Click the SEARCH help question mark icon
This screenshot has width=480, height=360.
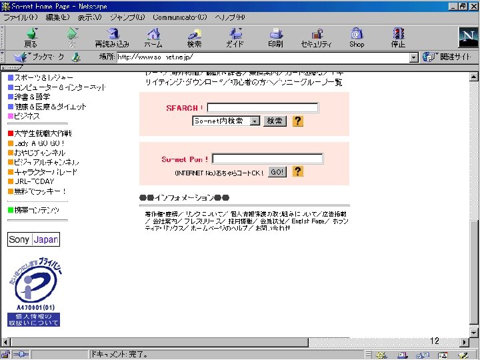tap(297, 121)
